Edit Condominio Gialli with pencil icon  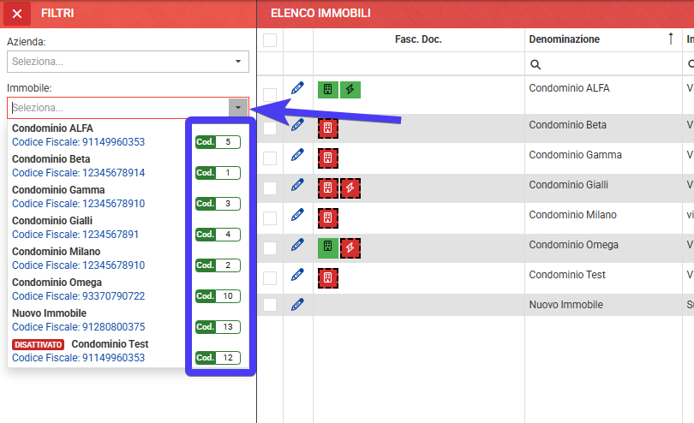coord(297,184)
